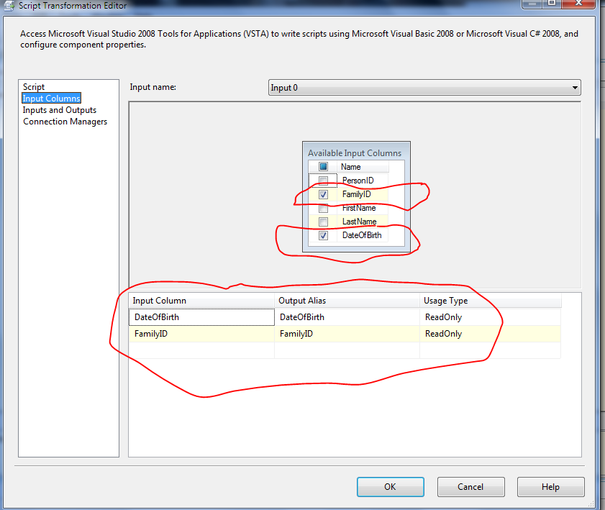Toggle the select-all checkbox beside Name header

click(x=323, y=166)
